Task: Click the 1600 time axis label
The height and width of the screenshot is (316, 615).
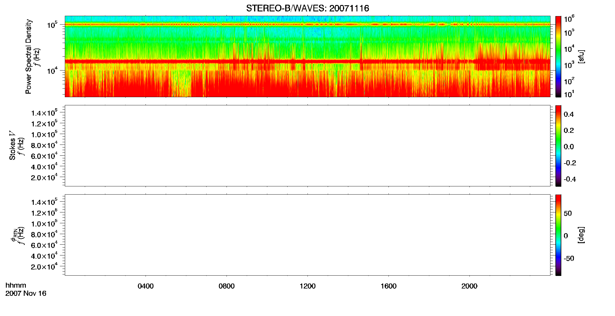Action: (x=388, y=286)
